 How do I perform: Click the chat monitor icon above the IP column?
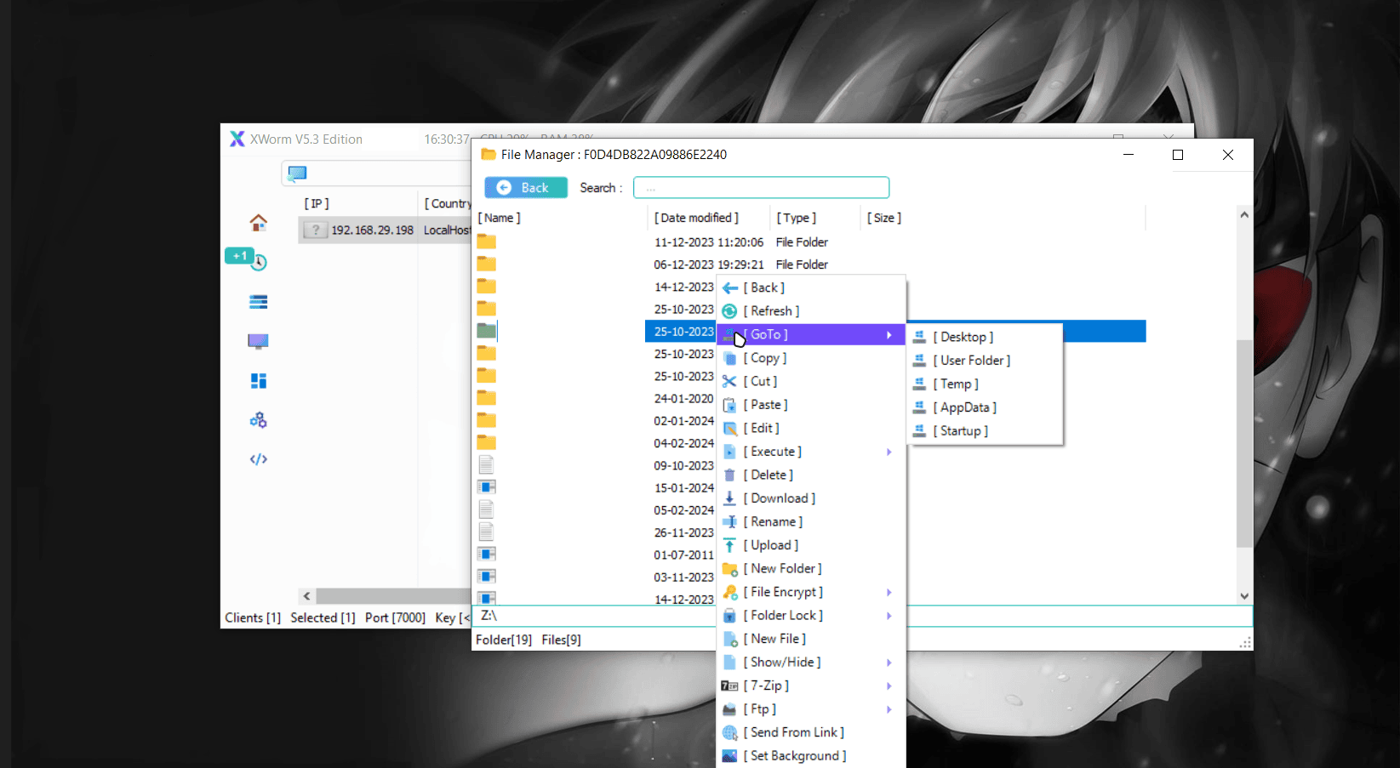coord(297,174)
